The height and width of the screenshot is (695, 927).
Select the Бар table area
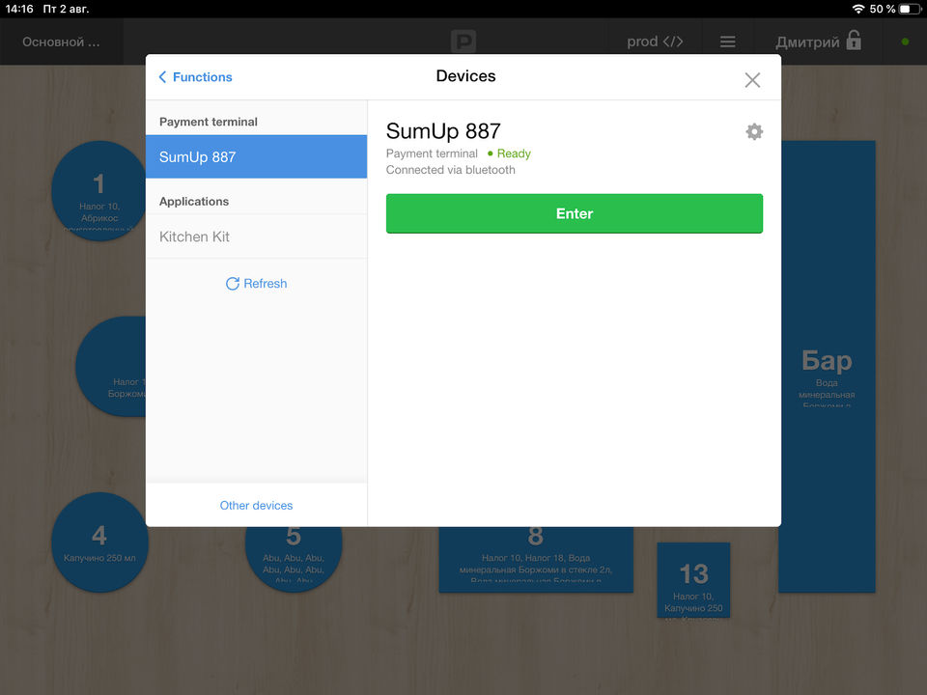click(x=828, y=367)
